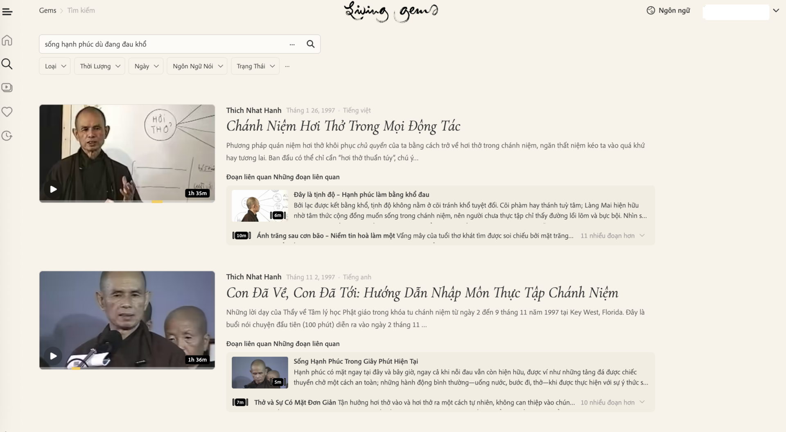Click the search text input field
The image size is (786, 432).
(164, 44)
